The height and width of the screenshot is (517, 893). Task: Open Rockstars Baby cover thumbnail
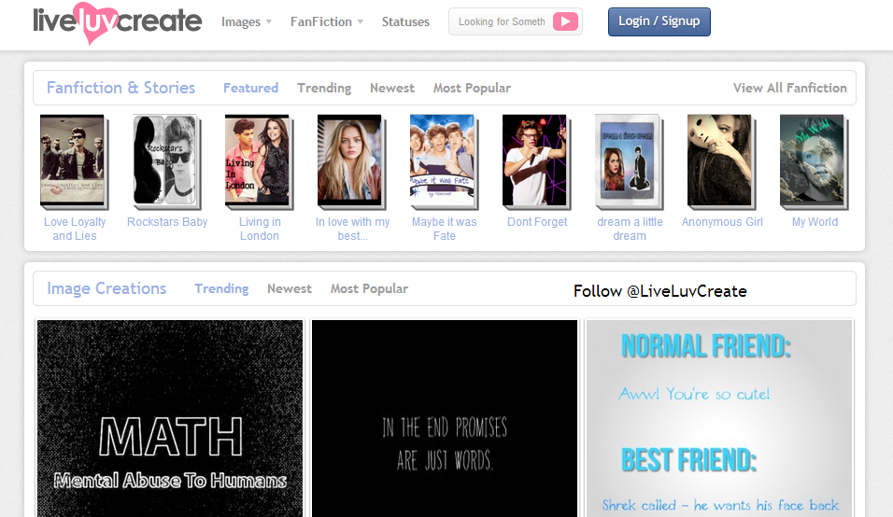pos(166,161)
